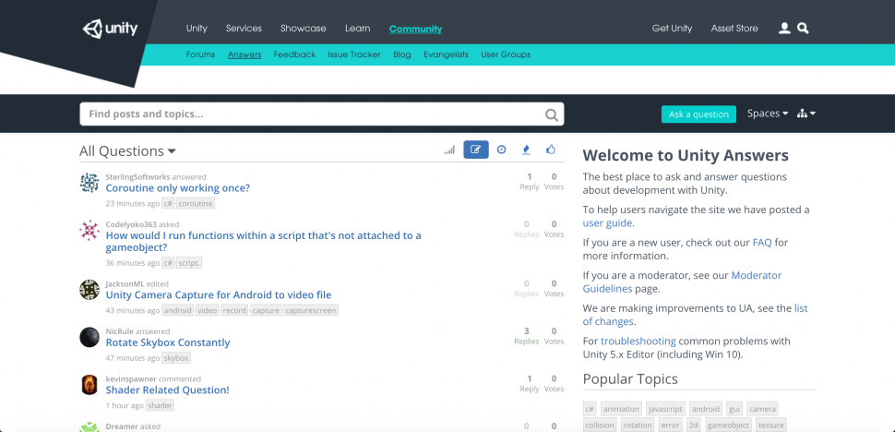Image resolution: width=895 pixels, height=432 pixels.
Task: Select animation popular topic tag
Action: tap(621, 409)
